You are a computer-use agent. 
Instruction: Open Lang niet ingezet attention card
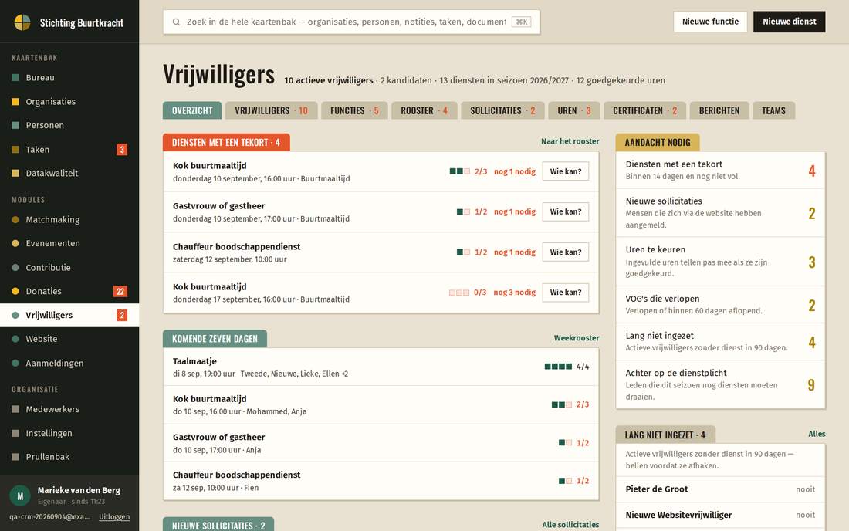point(721,342)
